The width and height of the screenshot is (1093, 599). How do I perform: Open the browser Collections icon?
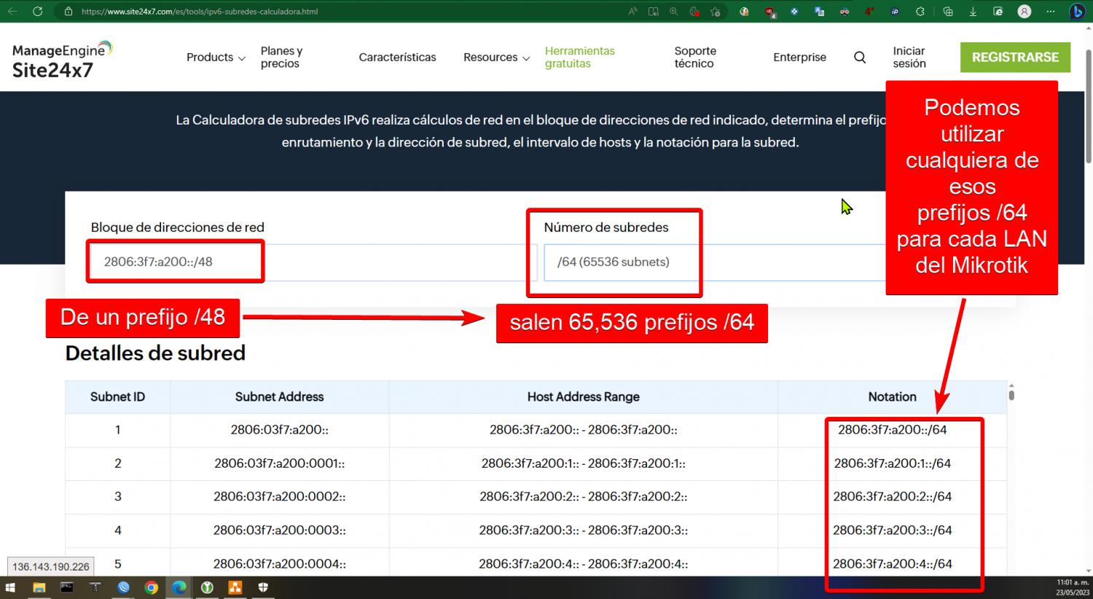[x=947, y=12]
